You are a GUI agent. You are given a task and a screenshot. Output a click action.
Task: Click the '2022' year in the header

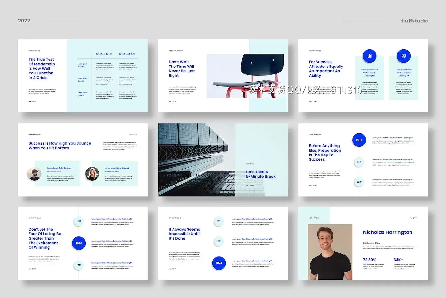pos(24,21)
